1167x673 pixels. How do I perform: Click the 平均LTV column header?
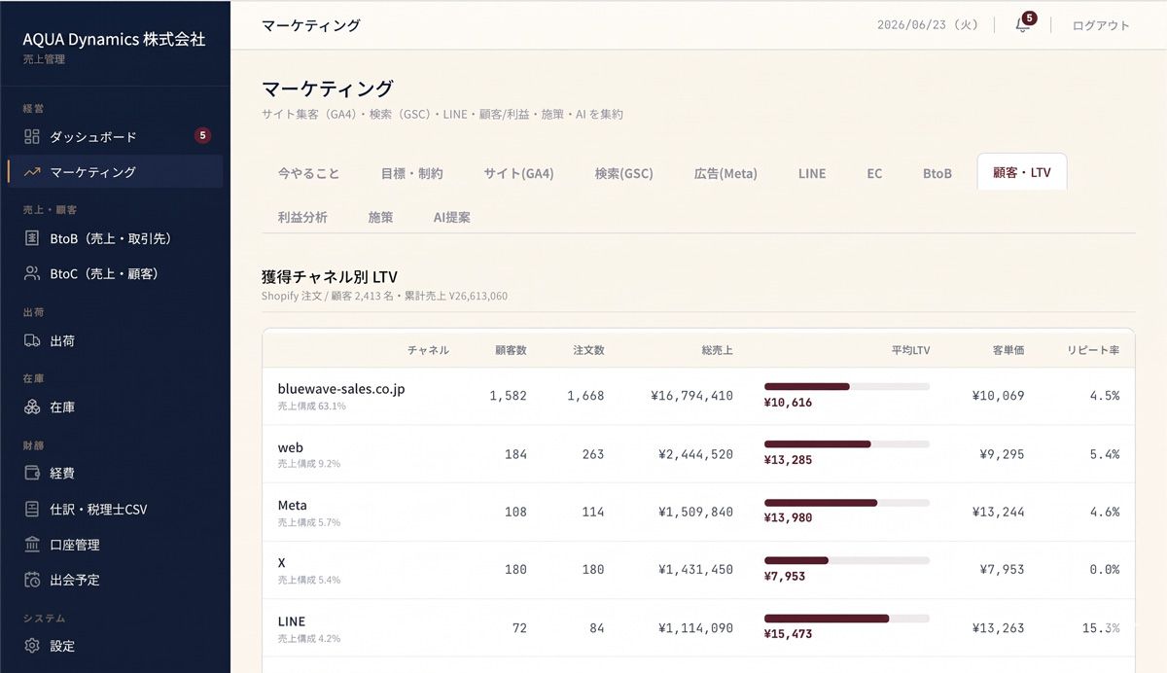coord(910,350)
